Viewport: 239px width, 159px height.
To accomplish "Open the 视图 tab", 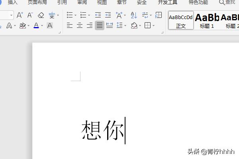I will [x=102, y=2].
